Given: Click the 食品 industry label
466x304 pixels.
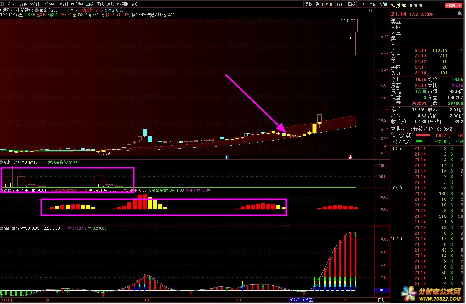Looking at the screenshot, I should pos(171,15).
